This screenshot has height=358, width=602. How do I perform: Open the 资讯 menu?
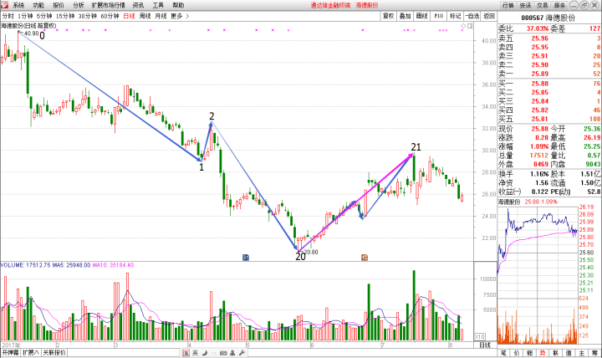pos(138,5)
